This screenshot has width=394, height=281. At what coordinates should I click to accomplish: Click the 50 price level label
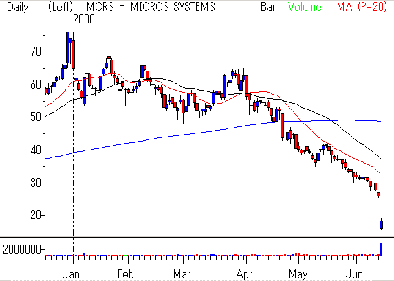[36, 117]
